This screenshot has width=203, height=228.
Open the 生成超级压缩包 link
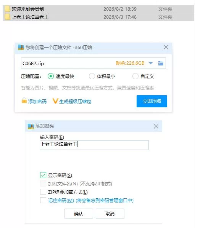(x=75, y=101)
